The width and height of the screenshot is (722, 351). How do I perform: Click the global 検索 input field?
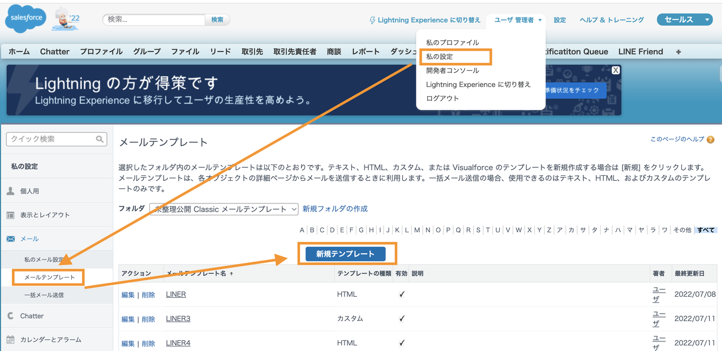point(154,19)
